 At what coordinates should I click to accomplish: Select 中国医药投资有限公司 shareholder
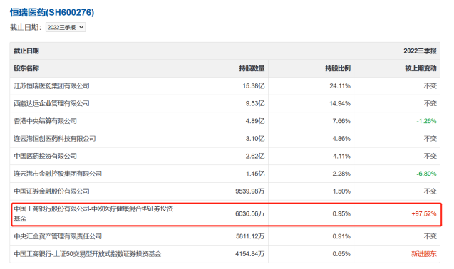click(45, 156)
